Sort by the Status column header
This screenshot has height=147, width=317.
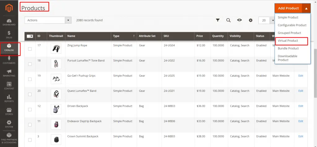pos(262,36)
